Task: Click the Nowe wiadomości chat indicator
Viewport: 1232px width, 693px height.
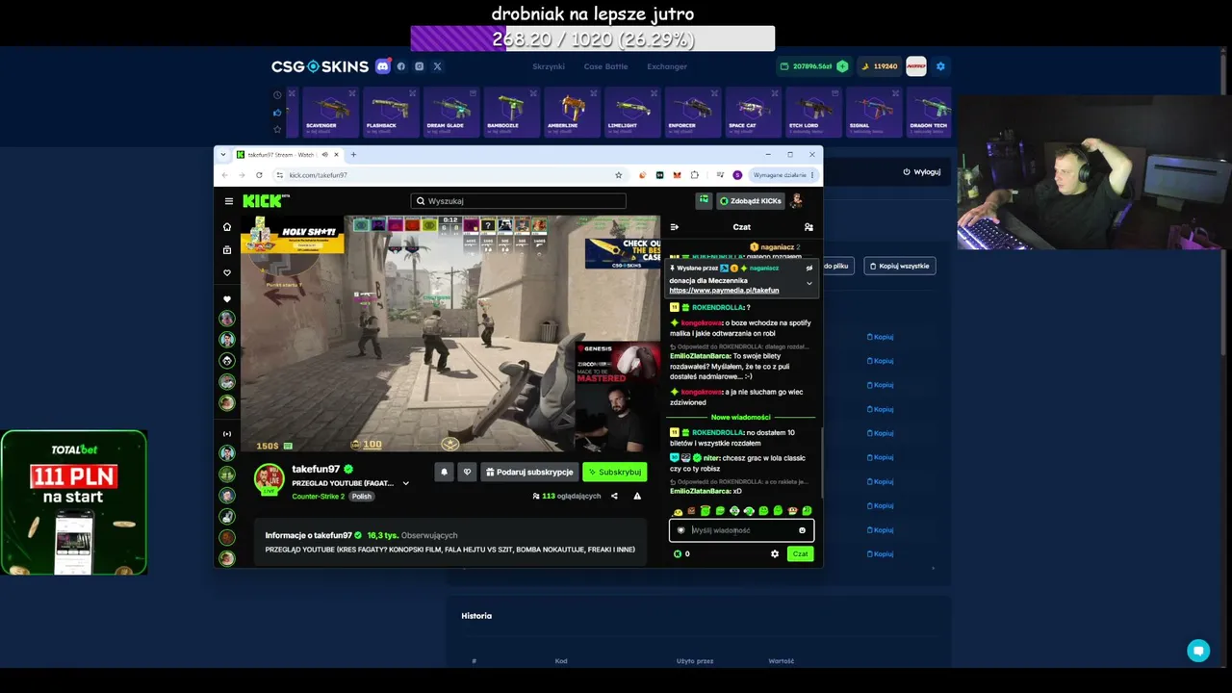Action: coord(740,418)
